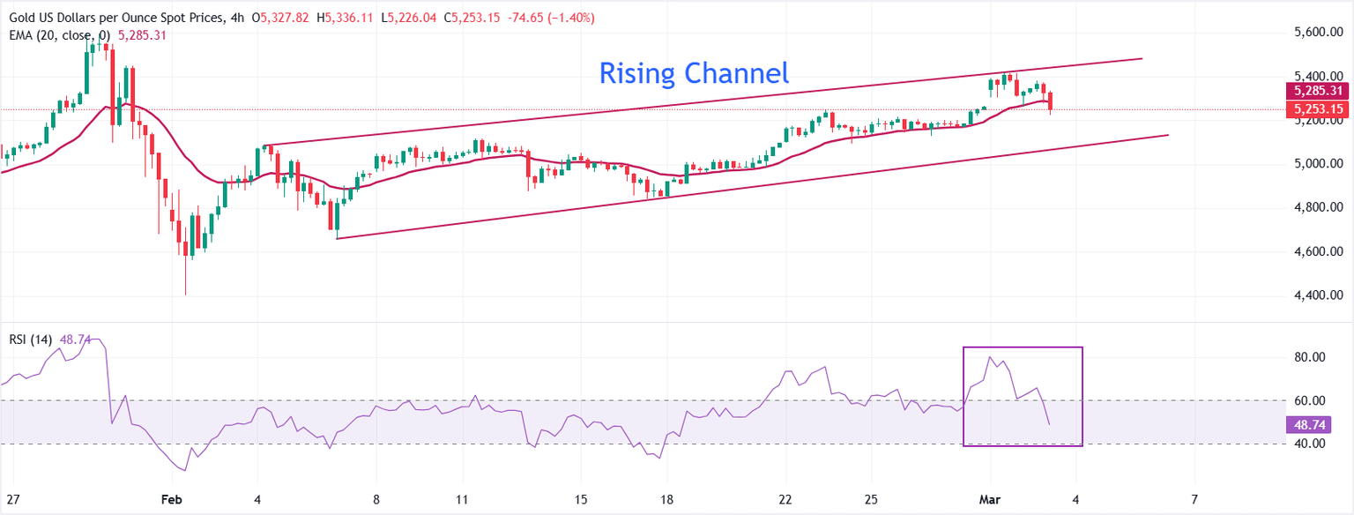1354x515 pixels.
Task: Select the red 5,285.31 EMA price tag
Action: tap(1319, 91)
